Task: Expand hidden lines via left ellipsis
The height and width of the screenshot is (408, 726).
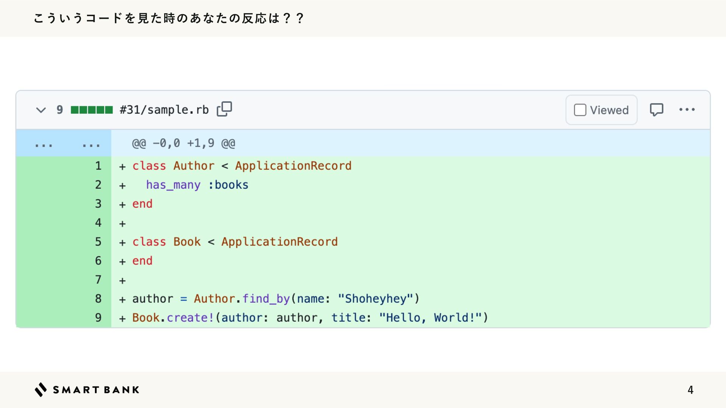Action: click(43, 144)
